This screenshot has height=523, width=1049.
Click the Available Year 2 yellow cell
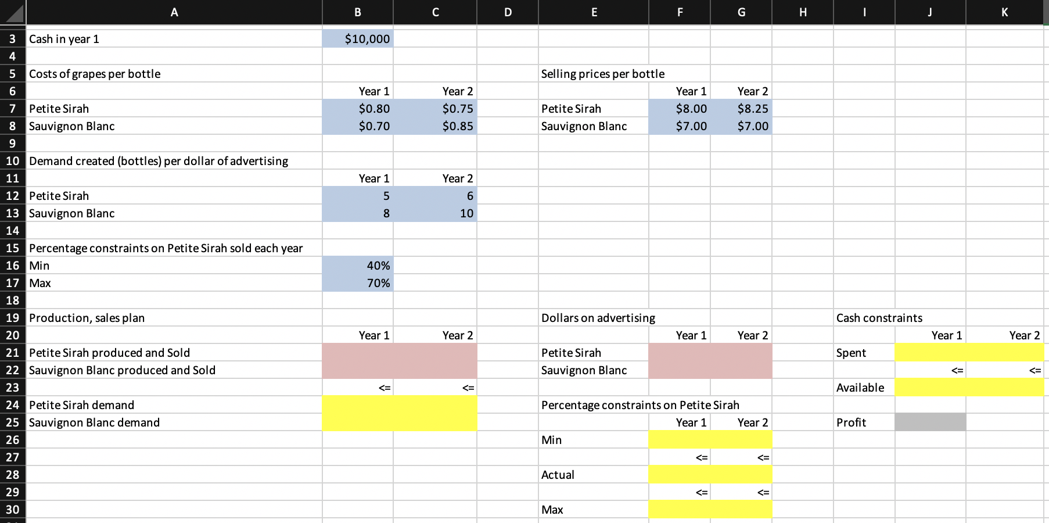1005,388
